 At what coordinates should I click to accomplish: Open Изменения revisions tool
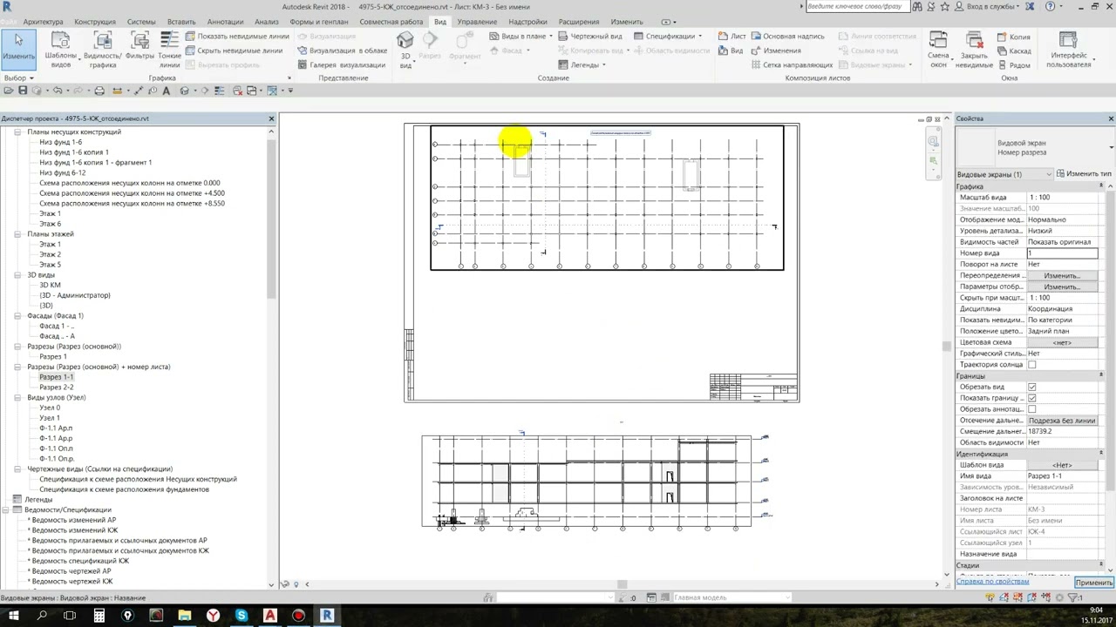pyautogui.click(x=775, y=51)
